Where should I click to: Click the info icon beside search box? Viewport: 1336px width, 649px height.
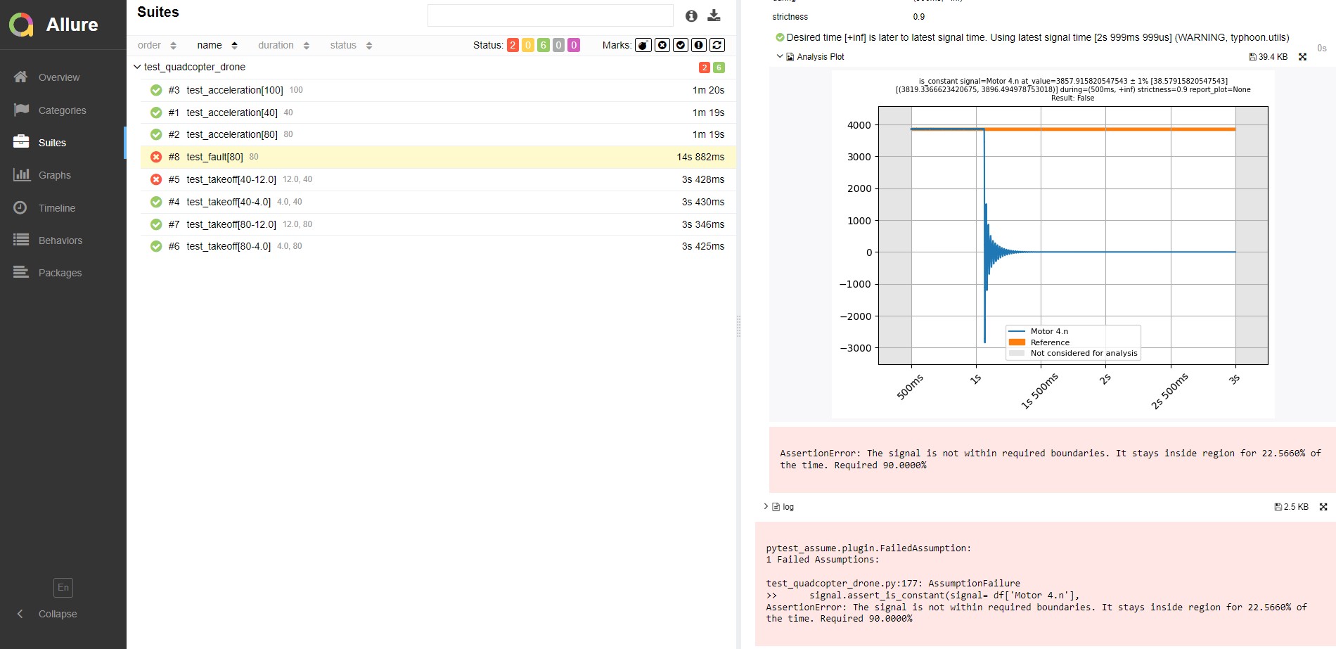pos(691,15)
